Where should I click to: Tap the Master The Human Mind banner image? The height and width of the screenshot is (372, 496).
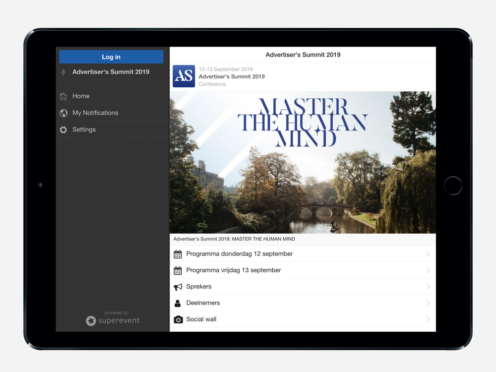(303, 163)
